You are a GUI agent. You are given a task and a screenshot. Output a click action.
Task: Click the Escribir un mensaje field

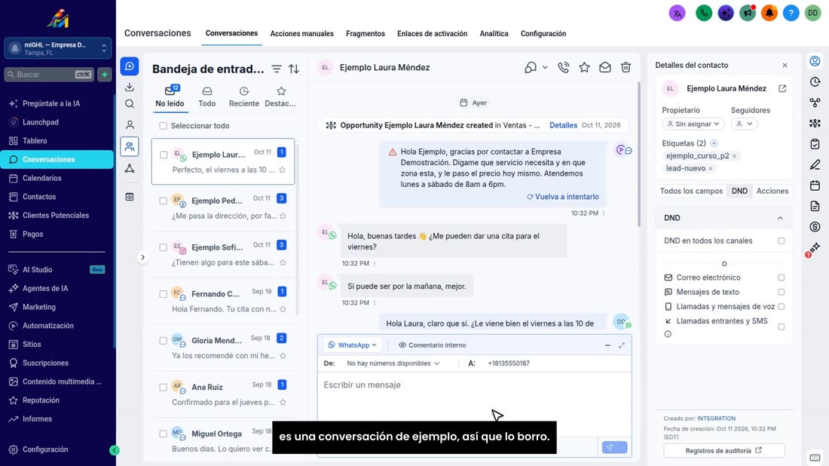(x=475, y=397)
